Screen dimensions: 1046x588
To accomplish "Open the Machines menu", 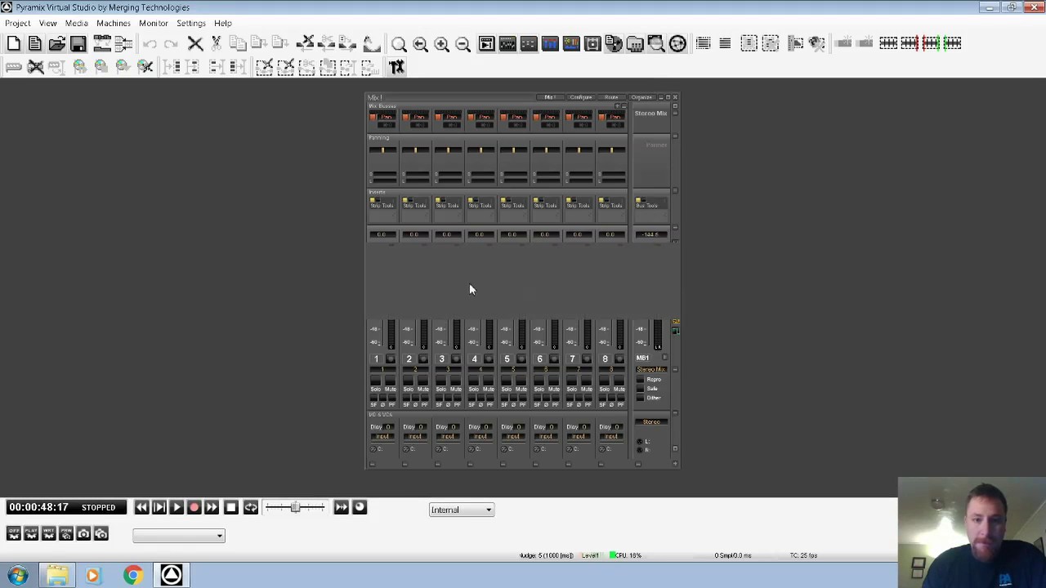I will point(114,23).
